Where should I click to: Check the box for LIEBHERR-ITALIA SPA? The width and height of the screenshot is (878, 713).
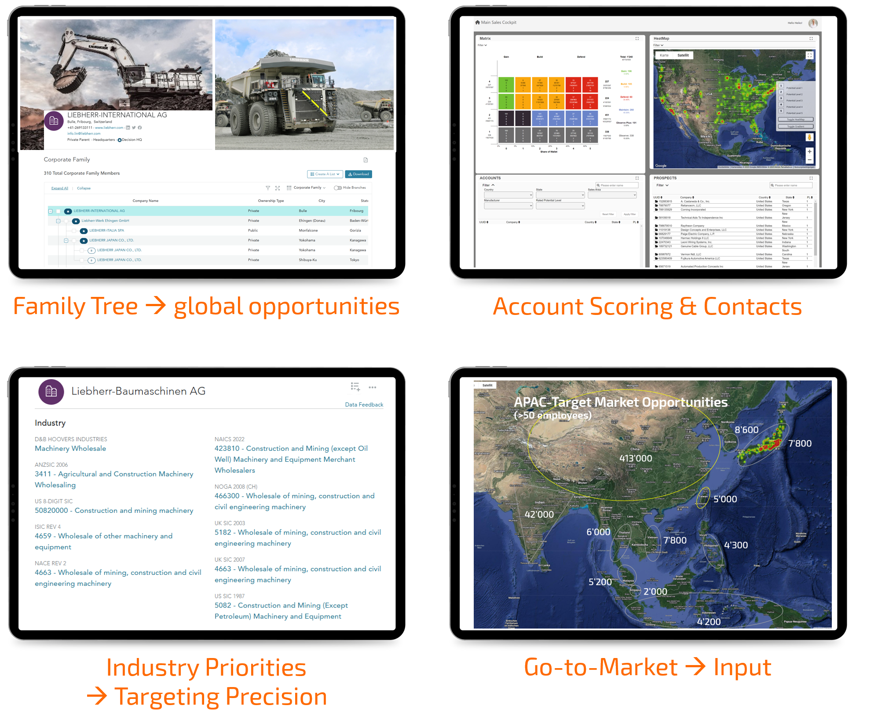[74, 230]
